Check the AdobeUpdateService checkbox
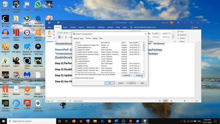This screenshot has width=220, height=124. click(x=76, y=48)
